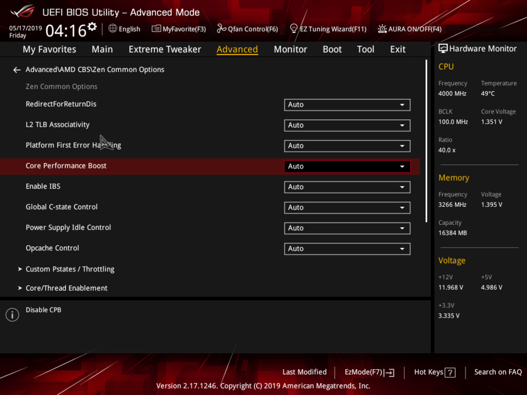The image size is (527, 395).
Task: Select the Advanced tab
Action: (x=237, y=49)
